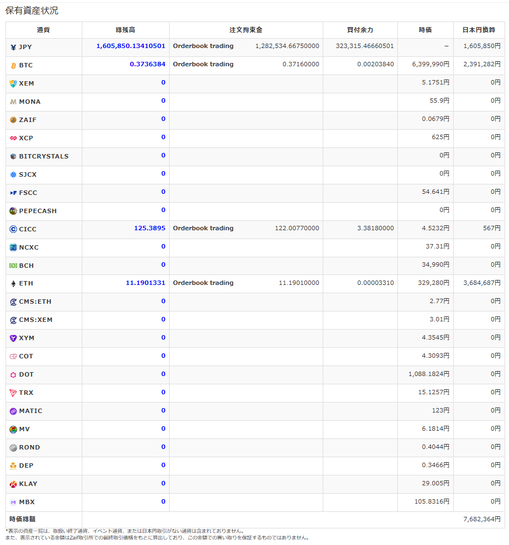Click the NCXC token icon

click(13, 247)
